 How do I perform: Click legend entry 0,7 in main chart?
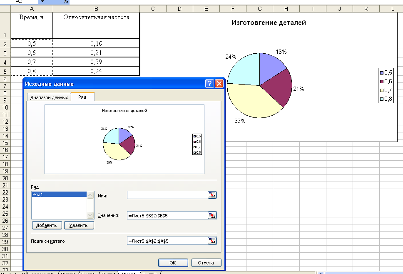coord(386,90)
